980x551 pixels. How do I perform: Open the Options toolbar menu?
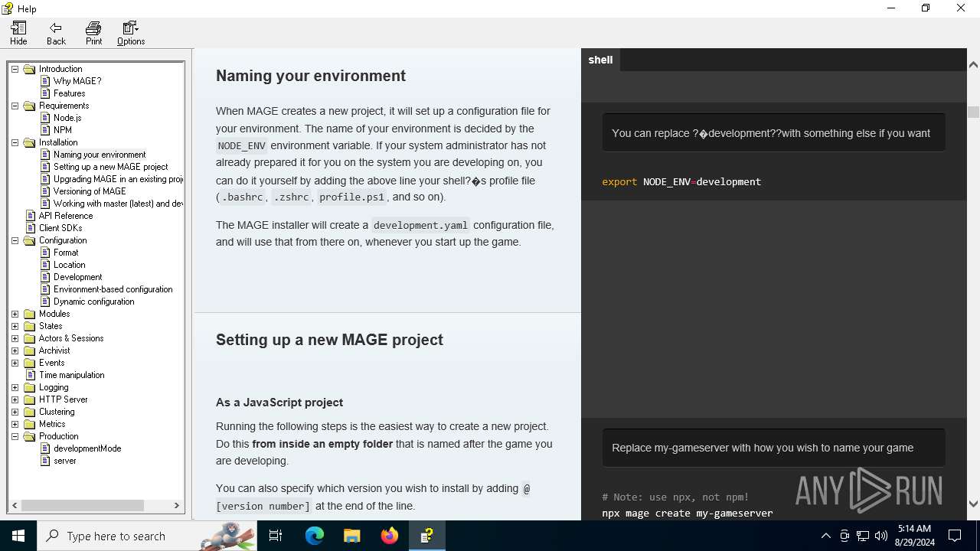pos(131,34)
